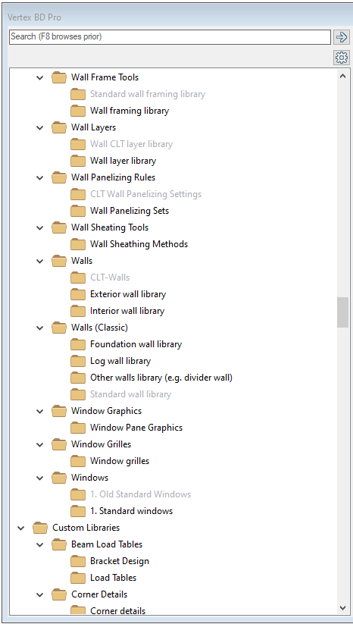Click the Wall framing library folder icon
The height and width of the screenshot is (624, 353).
[x=78, y=111]
